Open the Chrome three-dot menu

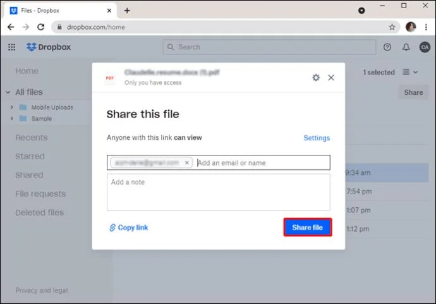tap(426, 27)
